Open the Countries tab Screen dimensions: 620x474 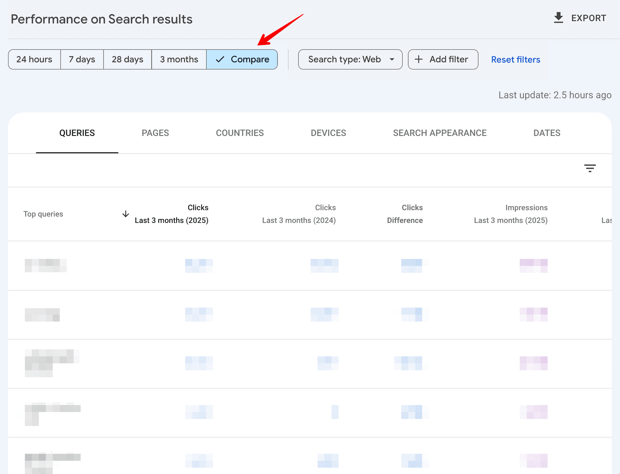(x=240, y=133)
